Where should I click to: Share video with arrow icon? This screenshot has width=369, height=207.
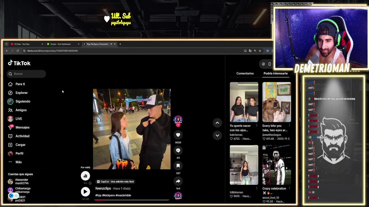tap(178, 181)
